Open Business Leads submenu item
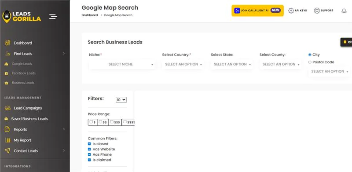 23,83
